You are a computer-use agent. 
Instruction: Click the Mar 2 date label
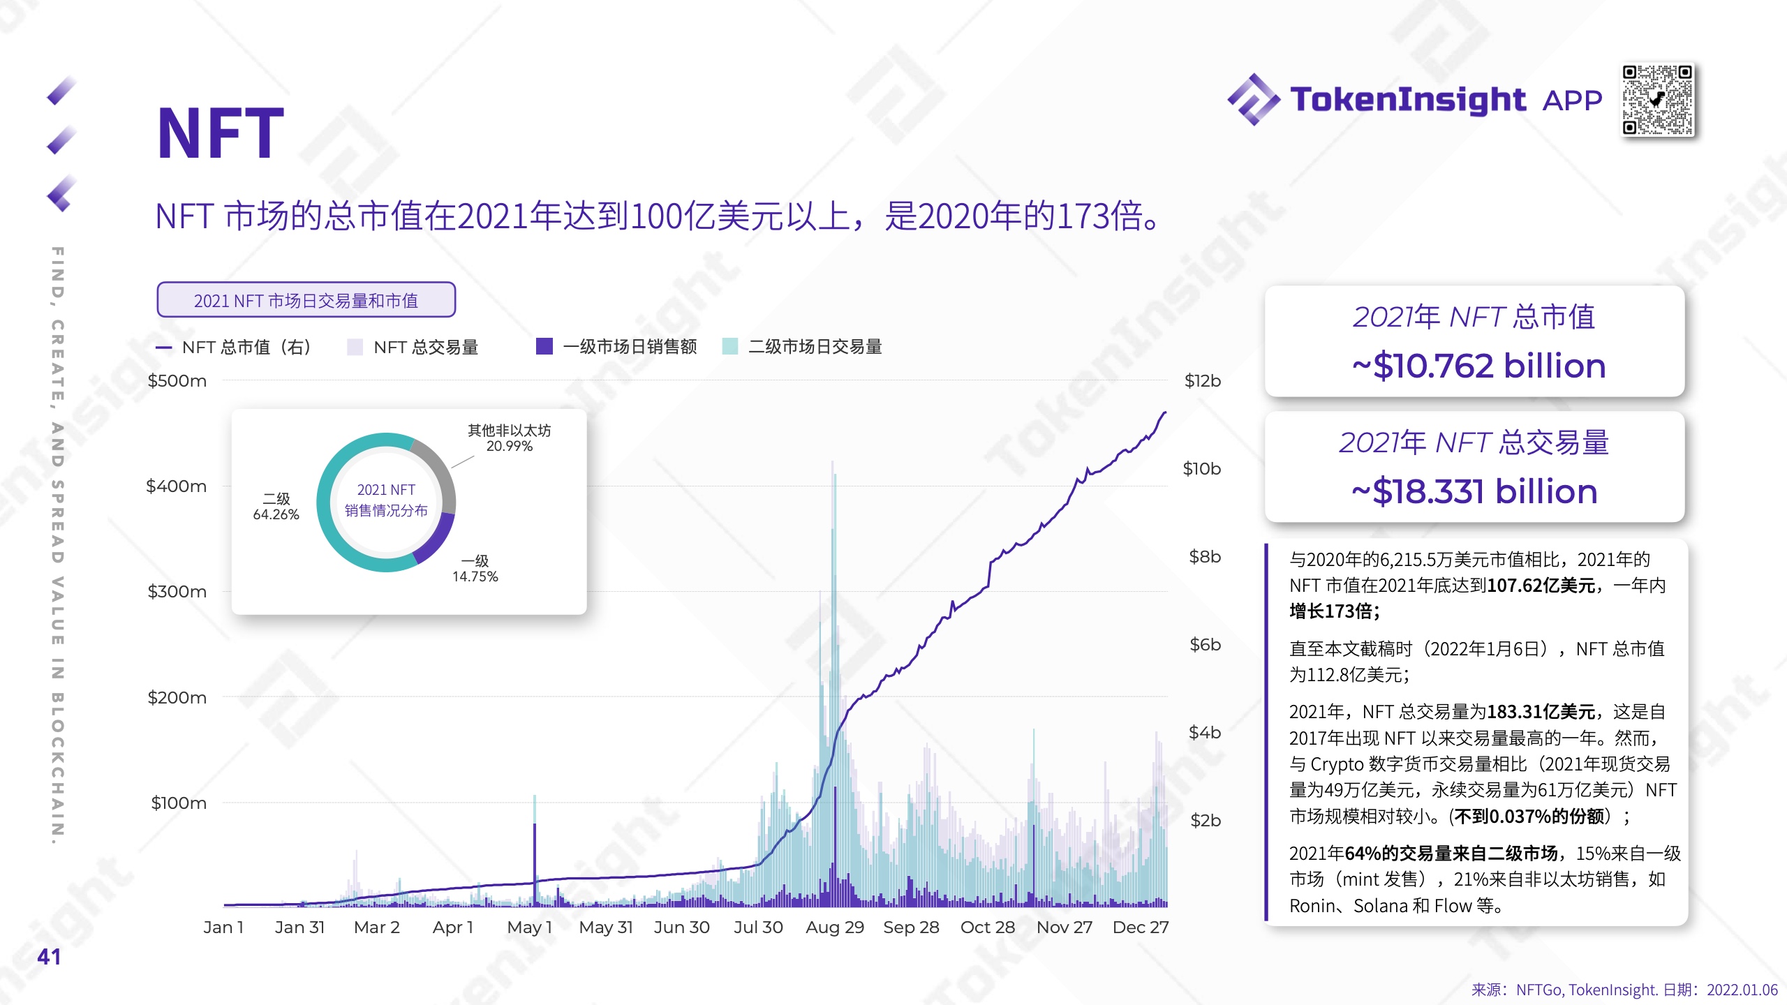pos(376,928)
